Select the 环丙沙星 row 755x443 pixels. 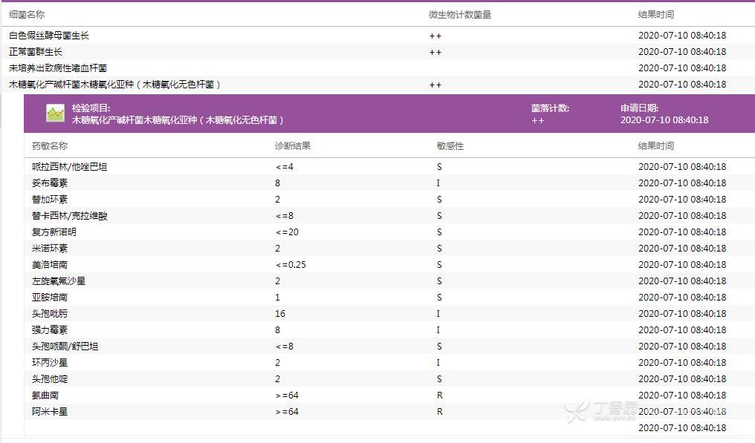pos(50,363)
